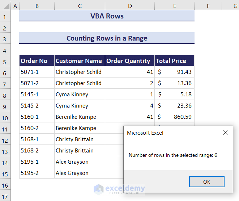Screen dimensions: 239x201
Task: Select the Customer Name header cell
Action: 80,61
